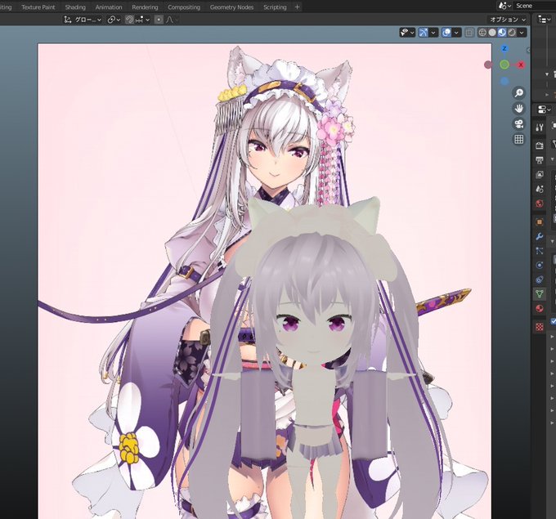This screenshot has width=556, height=519.
Task: Toggle snapping magnet icon
Action: click(x=129, y=20)
